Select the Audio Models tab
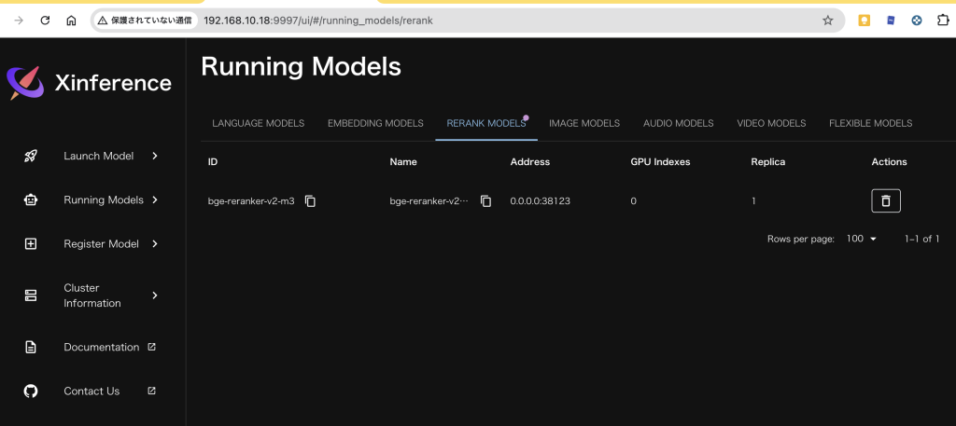The height and width of the screenshot is (426, 956). point(678,123)
